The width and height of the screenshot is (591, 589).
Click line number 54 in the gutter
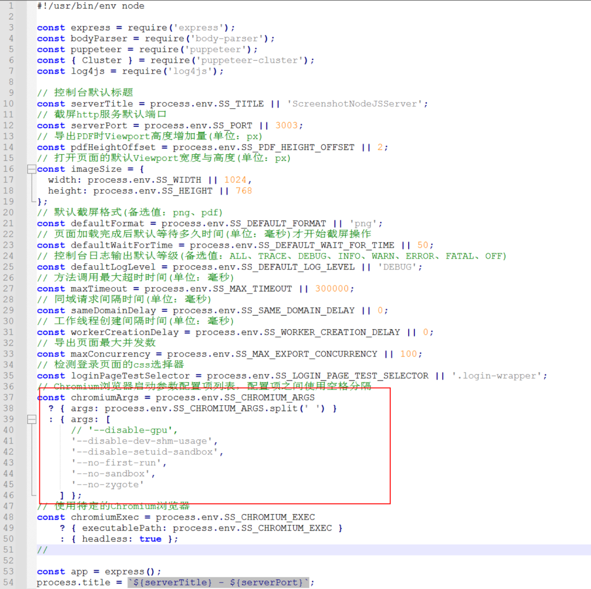[8, 582]
